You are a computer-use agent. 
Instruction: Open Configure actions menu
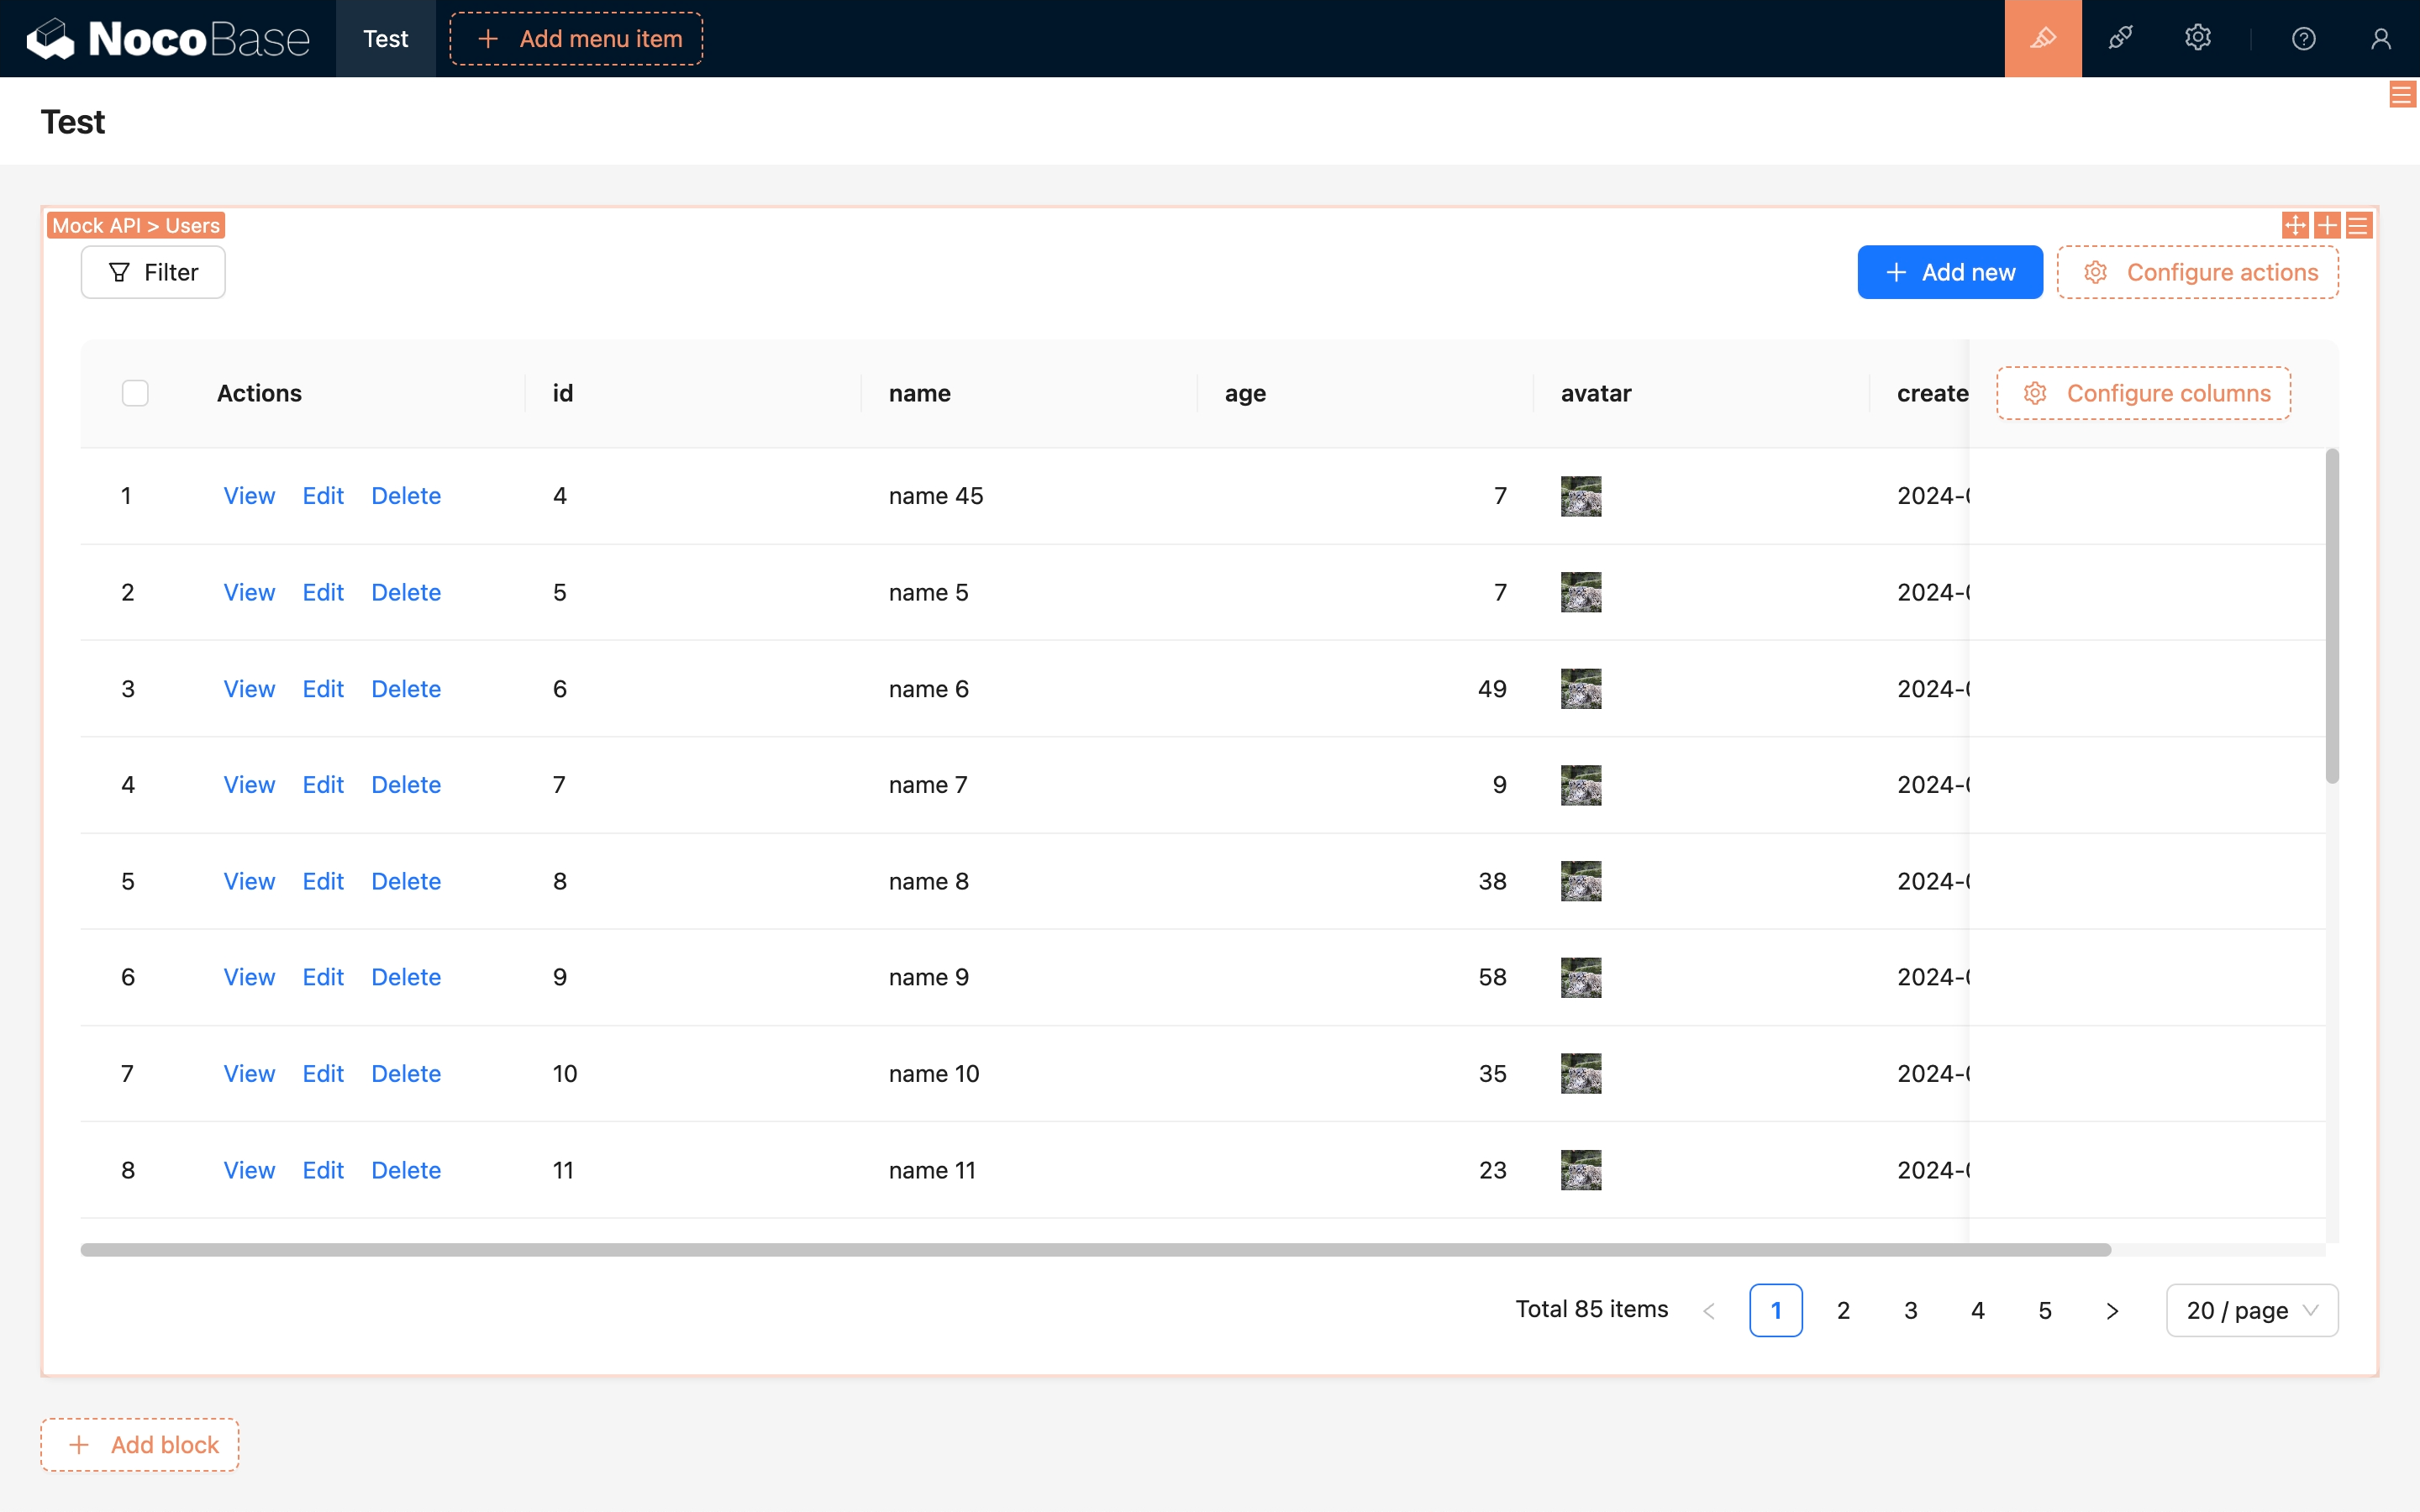coord(2197,272)
